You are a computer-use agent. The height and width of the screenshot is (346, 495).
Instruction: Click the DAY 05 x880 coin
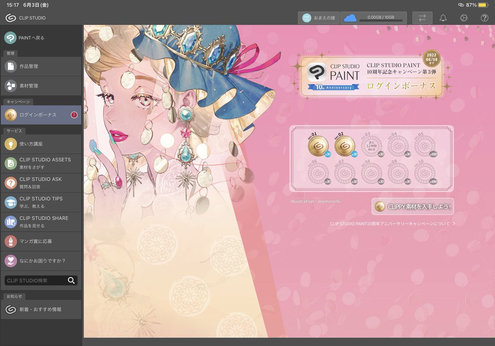pos(424,145)
